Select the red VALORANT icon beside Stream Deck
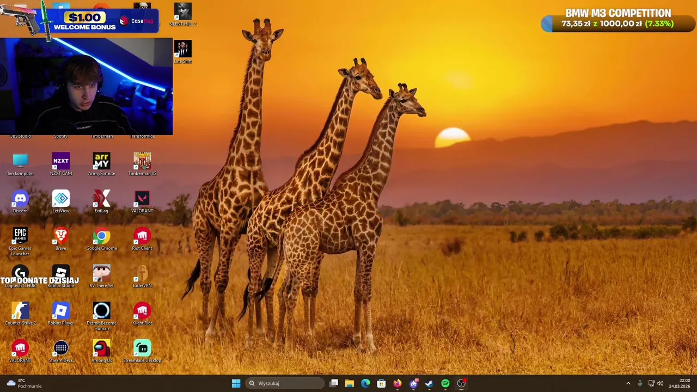 (20, 351)
